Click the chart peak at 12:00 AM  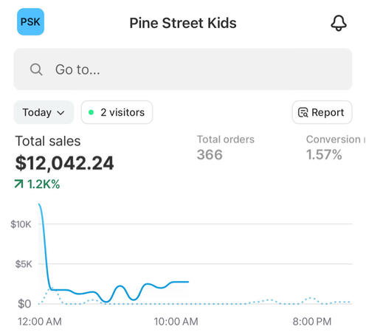click(39, 204)
